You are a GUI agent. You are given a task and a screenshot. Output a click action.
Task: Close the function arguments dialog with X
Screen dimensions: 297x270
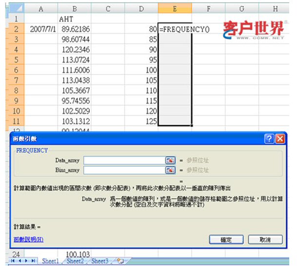280,139
